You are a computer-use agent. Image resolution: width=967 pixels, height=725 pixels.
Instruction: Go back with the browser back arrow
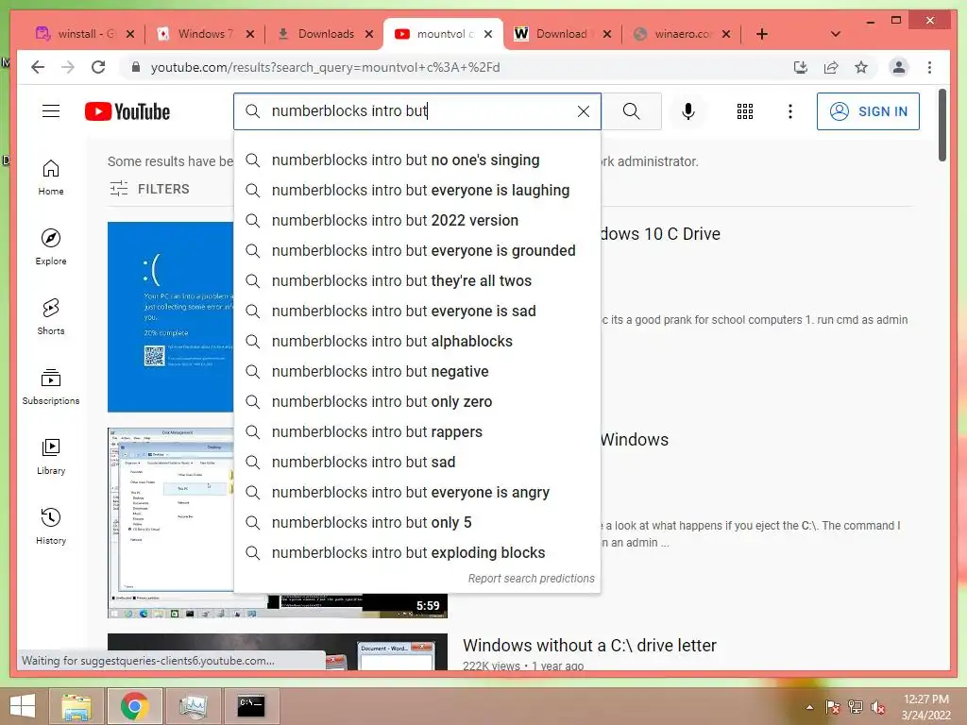(38, 67)
